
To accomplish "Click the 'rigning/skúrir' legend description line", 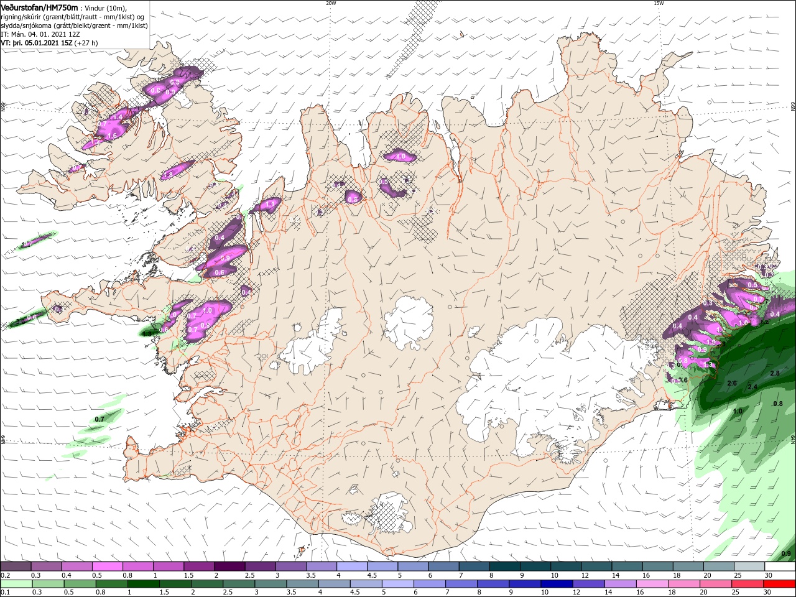I will tap(73, 17).
